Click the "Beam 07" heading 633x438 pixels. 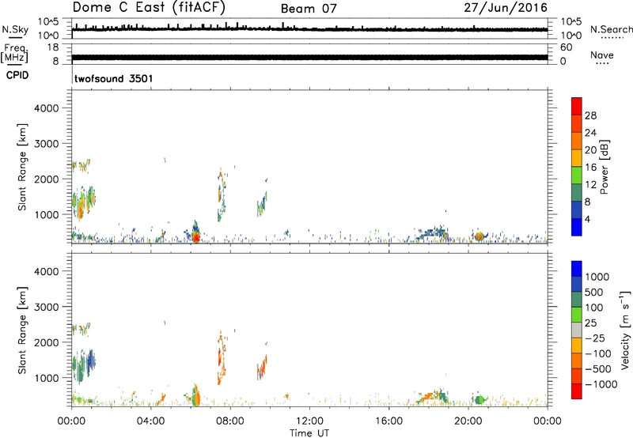tap(309, 9)
